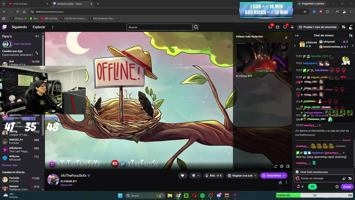Open the Siguiendo tab

click(x=19, y=27)
